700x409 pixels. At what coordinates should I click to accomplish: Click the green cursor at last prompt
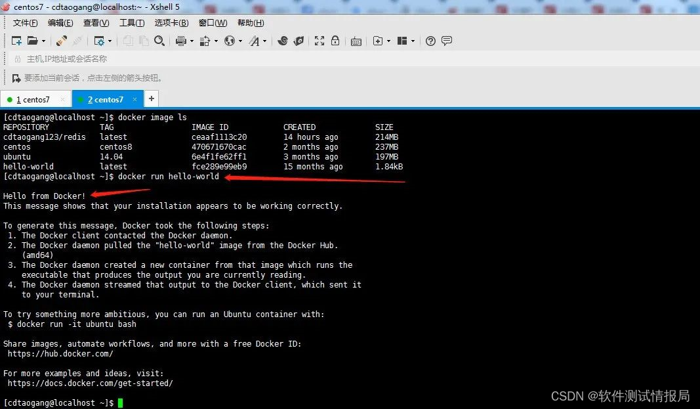120,402
